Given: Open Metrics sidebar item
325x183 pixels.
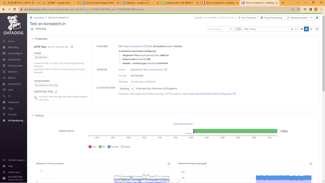Looking at the screenshot, I should click(12, 78).
